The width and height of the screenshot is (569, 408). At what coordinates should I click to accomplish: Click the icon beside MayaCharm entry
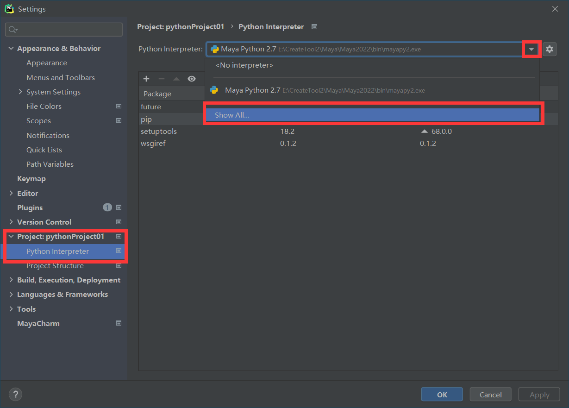(x=119, y=323)
